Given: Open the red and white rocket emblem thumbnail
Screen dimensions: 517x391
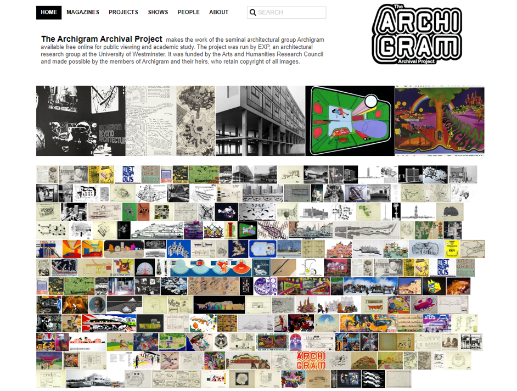Looking at the screenshot, I should 295,342.
